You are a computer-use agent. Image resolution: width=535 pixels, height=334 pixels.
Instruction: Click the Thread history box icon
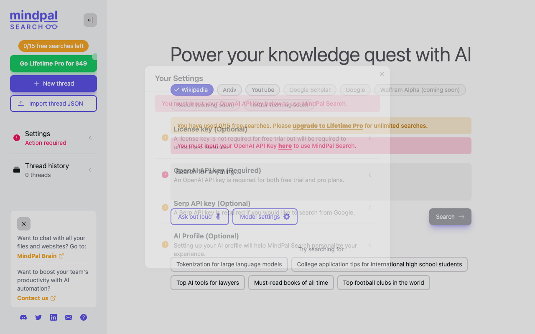[x=17, y=170]
